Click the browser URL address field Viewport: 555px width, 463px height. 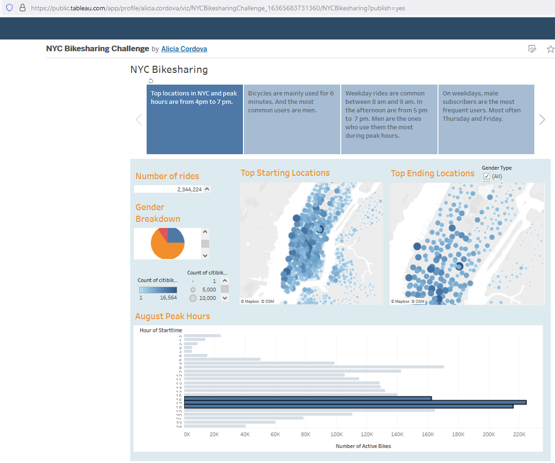[218, 8]
